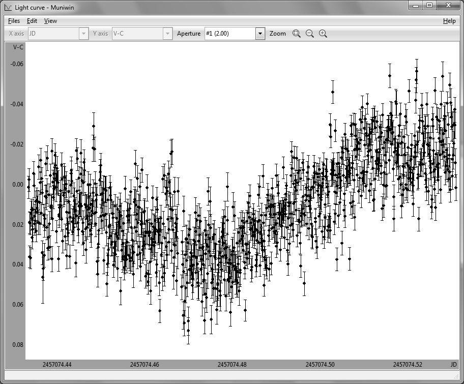Minimize the Light curve window
This screenshot has height=384, width=464.
pos(416,6)
